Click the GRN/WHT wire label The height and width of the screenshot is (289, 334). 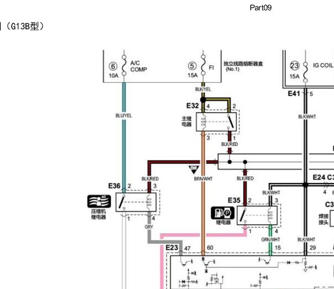pyautogui.click(x=270, y=240)
